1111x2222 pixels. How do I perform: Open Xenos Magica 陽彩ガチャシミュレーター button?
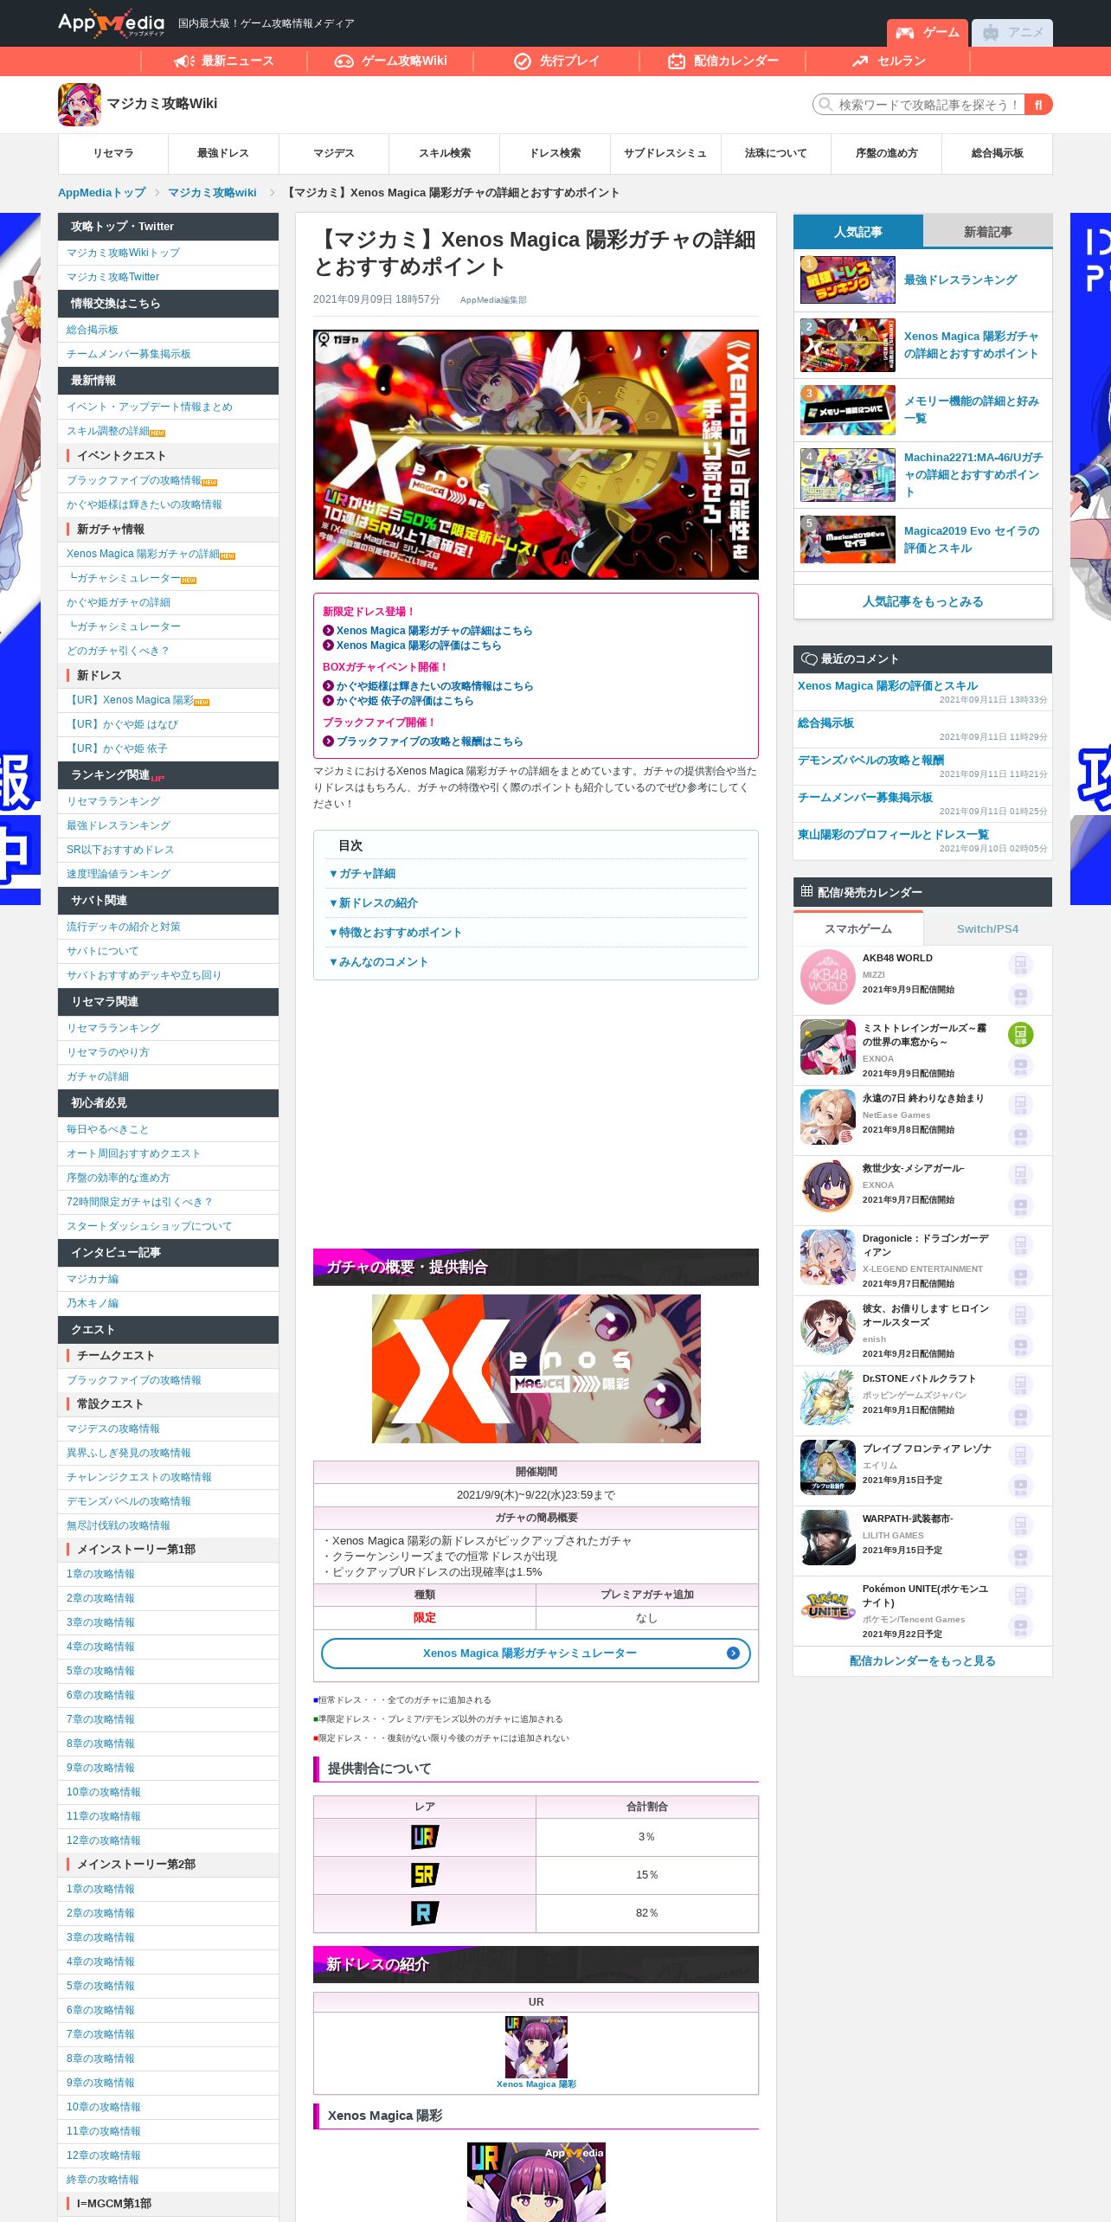pyautogui.click(x=536, y=1654)
